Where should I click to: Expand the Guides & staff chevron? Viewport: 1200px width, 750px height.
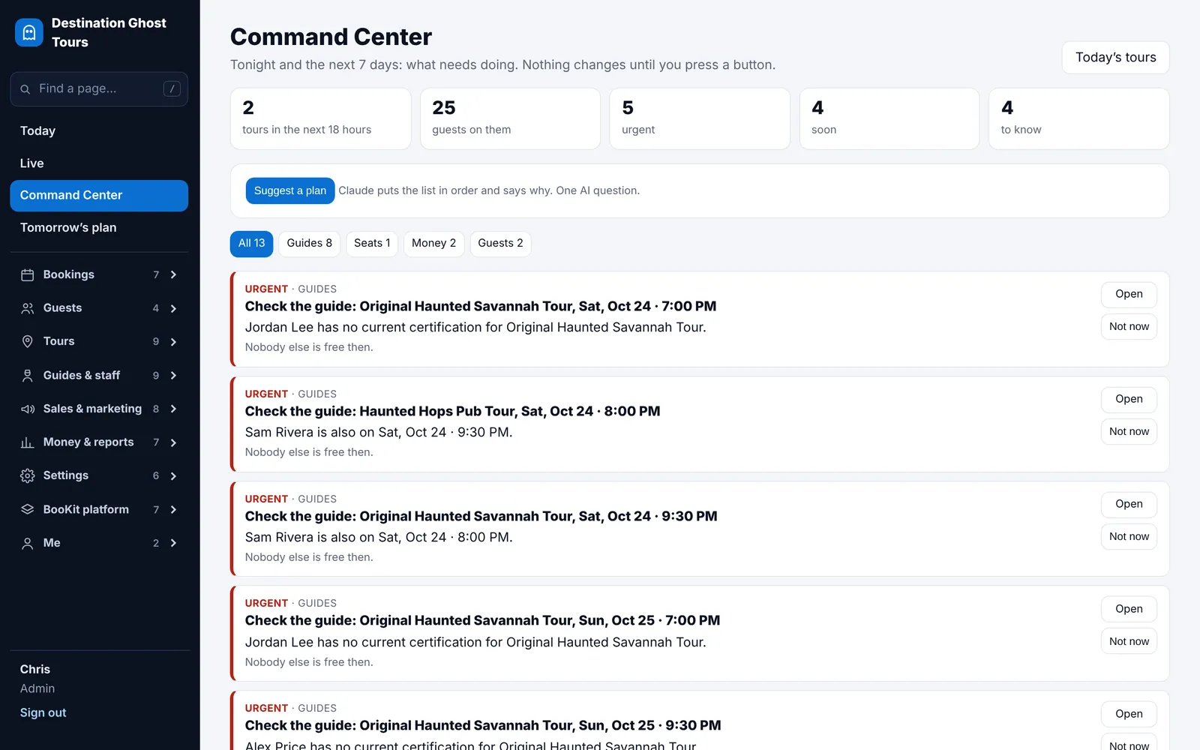[x=173, y=376]
